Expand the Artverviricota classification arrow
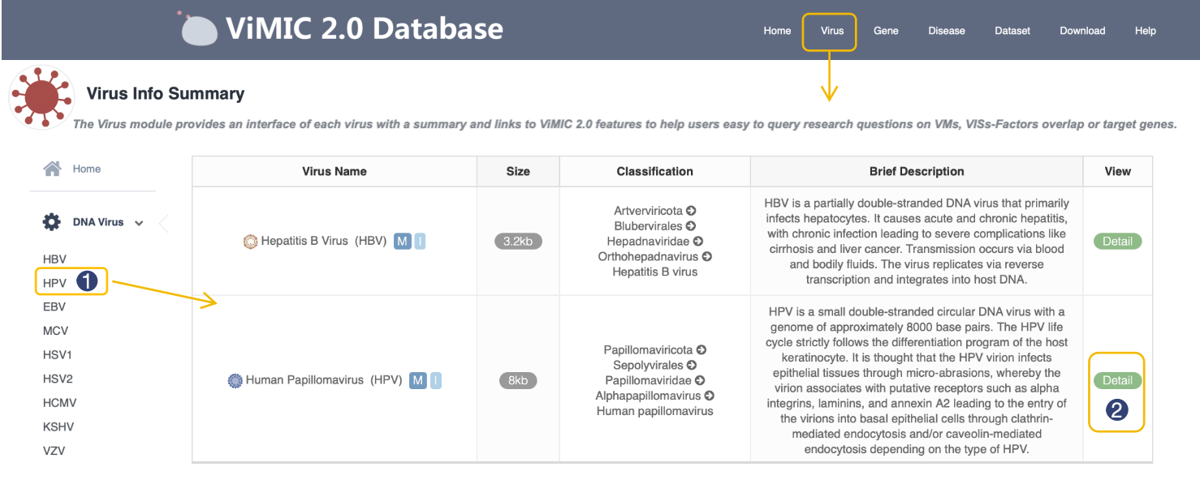Viewport: 1200px width, 501px height. [x=691, y=211]
